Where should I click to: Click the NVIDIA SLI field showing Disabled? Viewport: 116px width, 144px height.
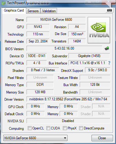coord(68,121)
